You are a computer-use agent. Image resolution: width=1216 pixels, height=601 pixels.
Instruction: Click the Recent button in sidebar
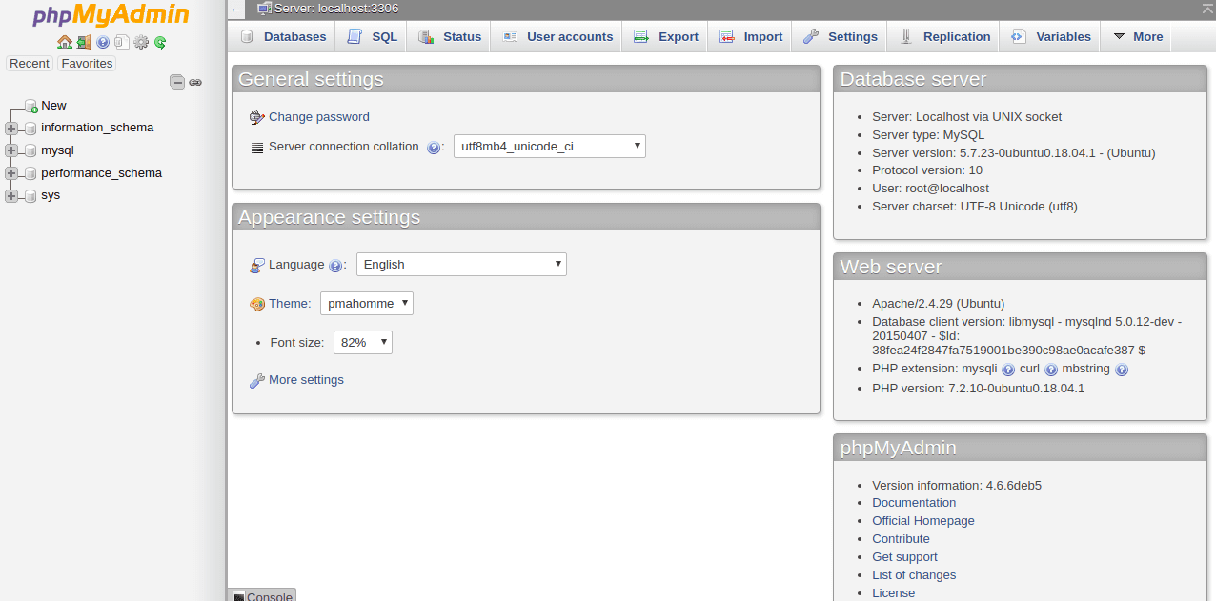click(30, 64)
